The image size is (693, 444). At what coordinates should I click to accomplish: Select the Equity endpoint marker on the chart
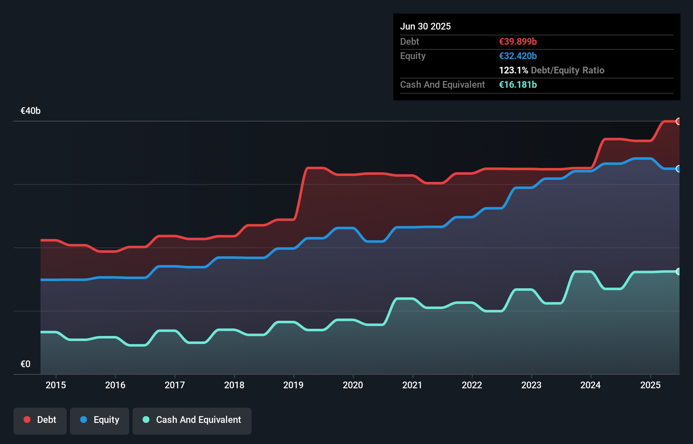pos(679,169)
